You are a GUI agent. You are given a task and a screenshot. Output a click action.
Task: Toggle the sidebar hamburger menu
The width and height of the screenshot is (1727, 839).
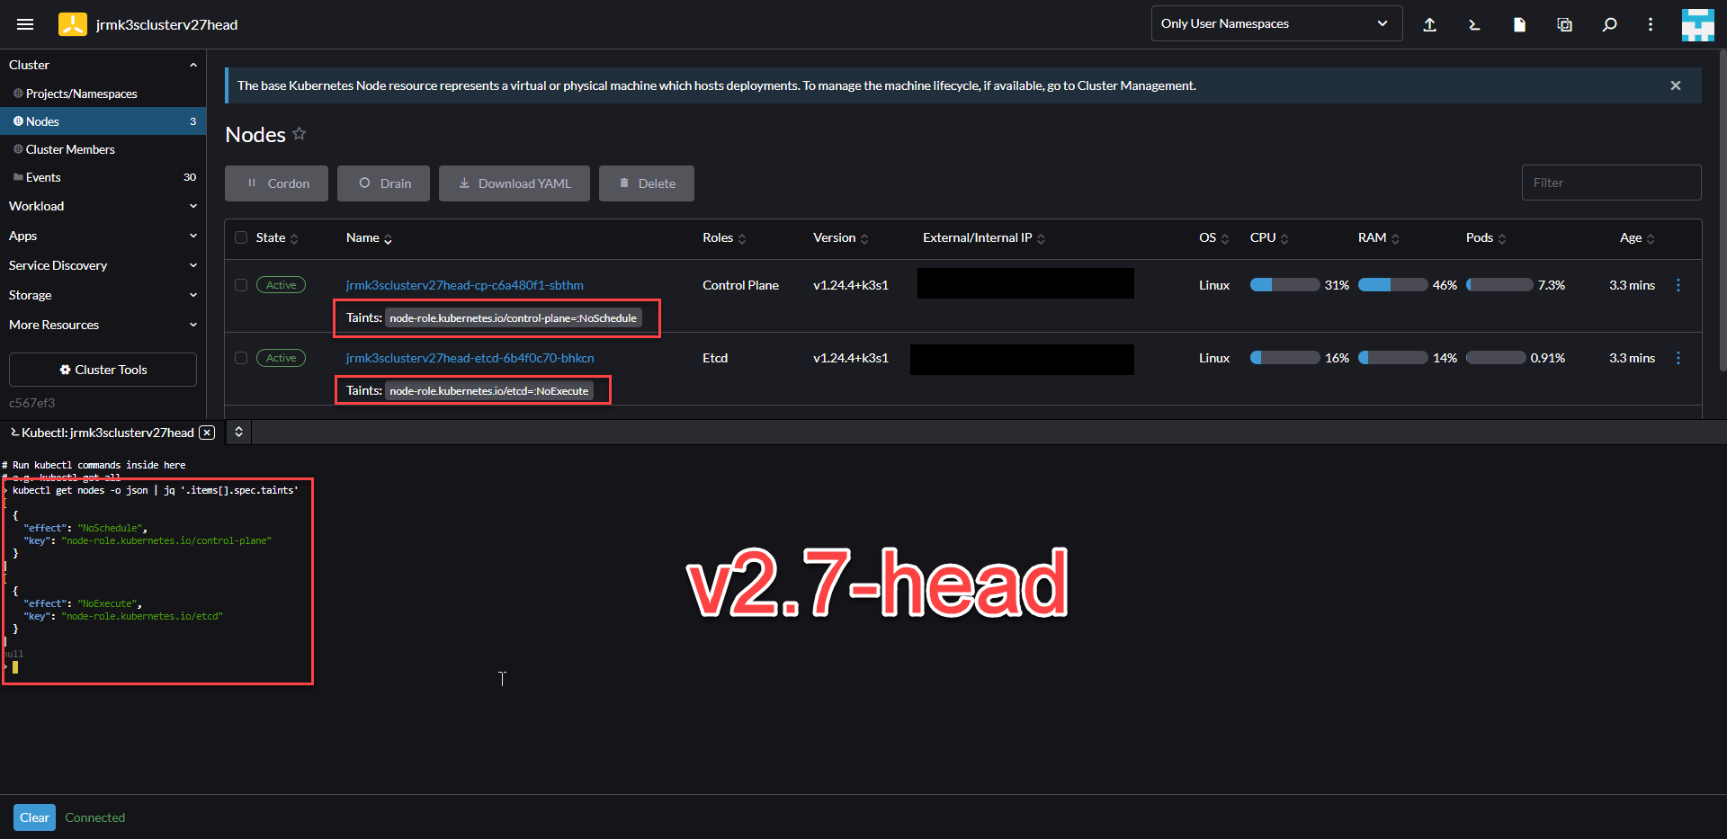(25, 24)
